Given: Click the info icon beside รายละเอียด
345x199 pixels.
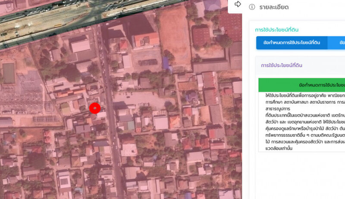Looking at the screenshot, I should point(252,7).
